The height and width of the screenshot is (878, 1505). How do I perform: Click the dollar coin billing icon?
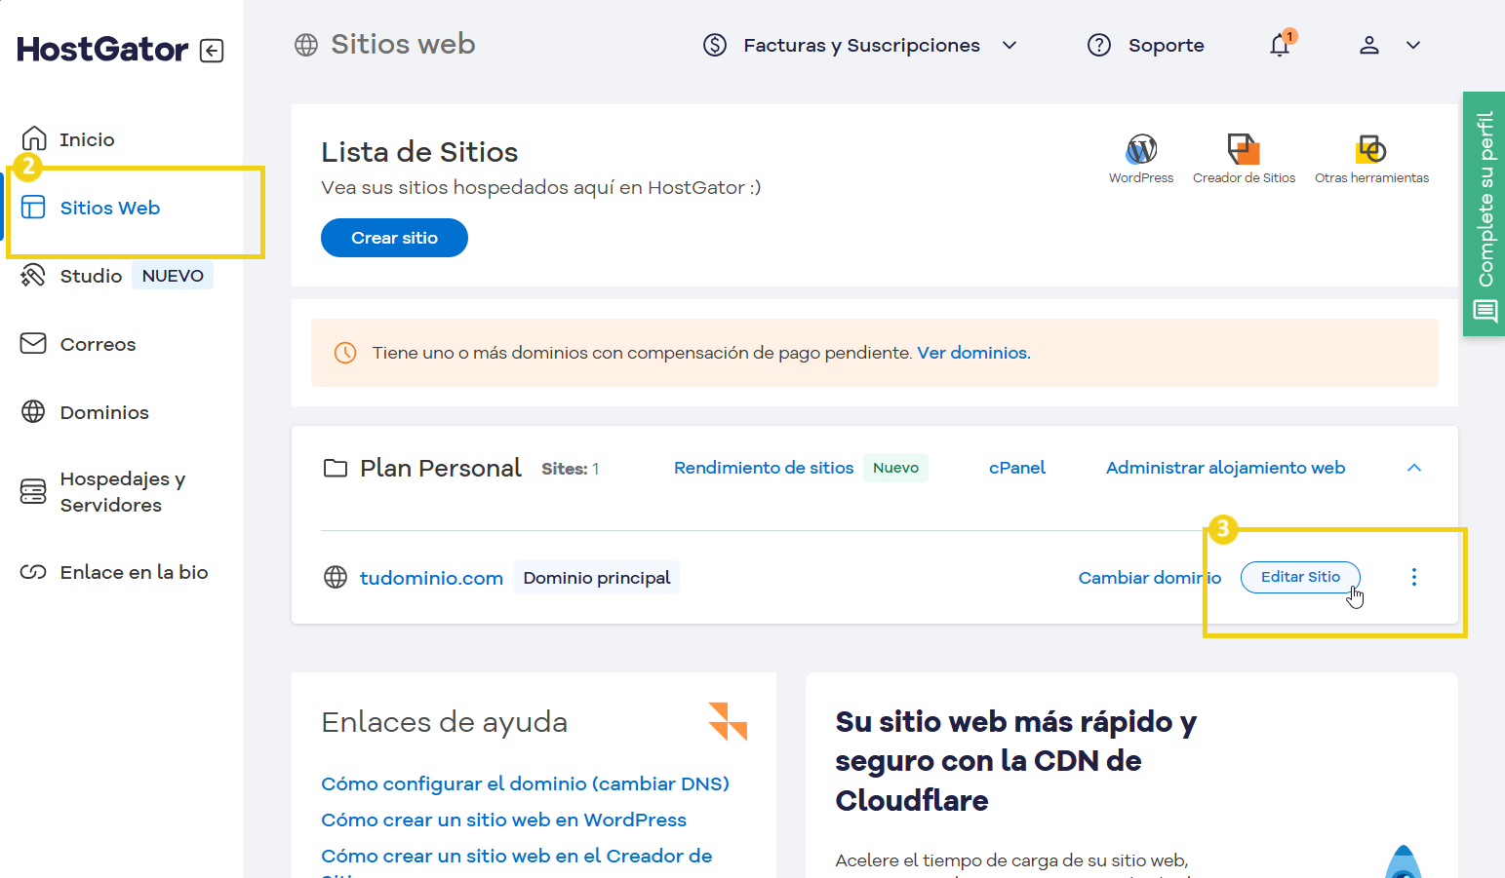click(x=715, y=45)
